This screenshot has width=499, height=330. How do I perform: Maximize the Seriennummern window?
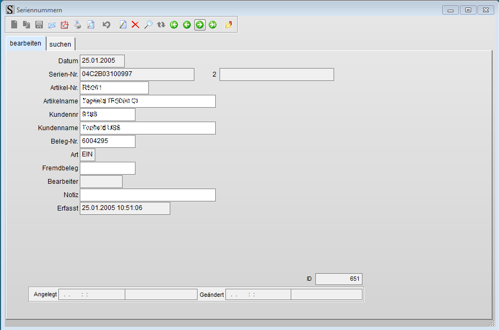tap(468, 10)
